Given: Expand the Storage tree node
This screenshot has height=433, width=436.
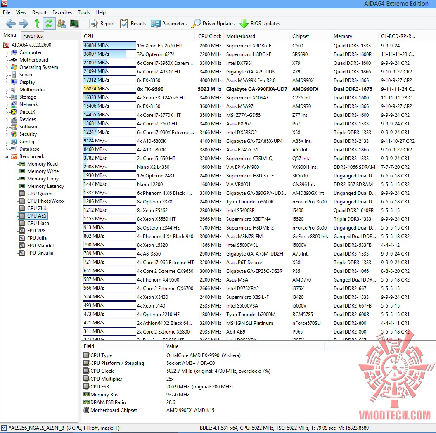Looking at the screenshot, I should pos(7,97).
